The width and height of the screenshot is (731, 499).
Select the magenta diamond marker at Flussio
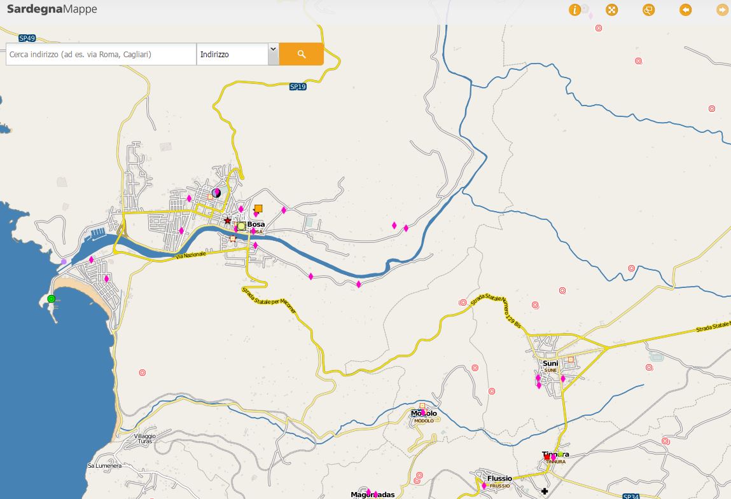tap(484, 486)
